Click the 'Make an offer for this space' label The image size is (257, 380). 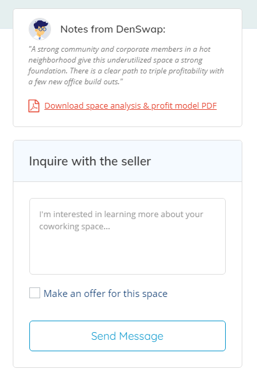pyautogui.click(x=105, y=294)
